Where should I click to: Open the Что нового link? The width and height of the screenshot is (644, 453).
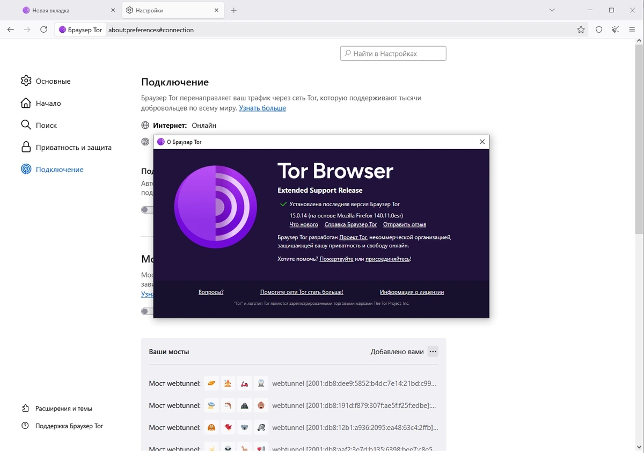tap(304, 224)
